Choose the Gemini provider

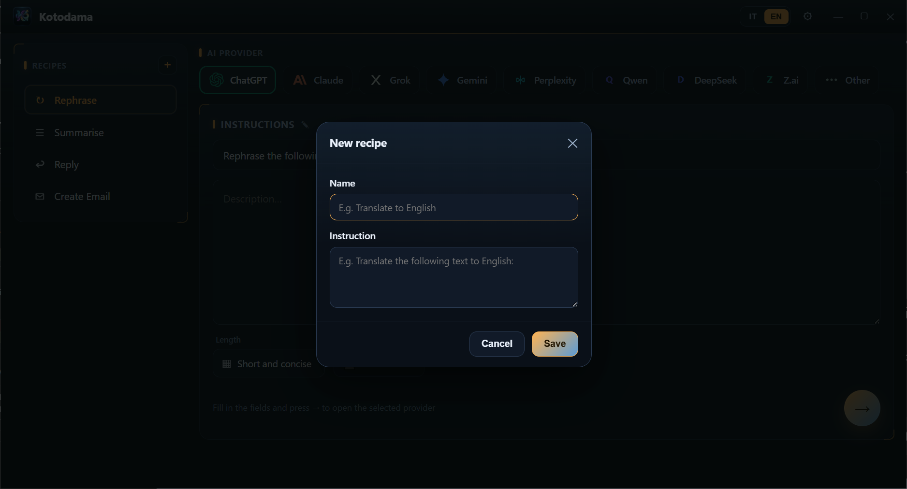coord(463,80)
